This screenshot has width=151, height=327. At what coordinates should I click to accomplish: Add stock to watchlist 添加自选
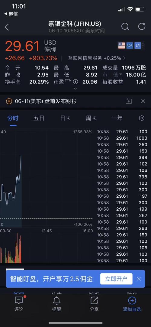[x=132, y=304]
